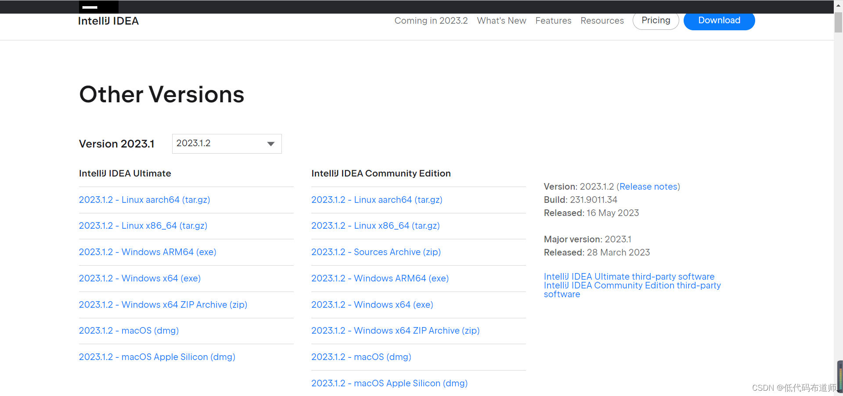843x396 pixels.
Task: Download Community 2023.1.2 Windows x64 exe
Action: pos(372,305)
